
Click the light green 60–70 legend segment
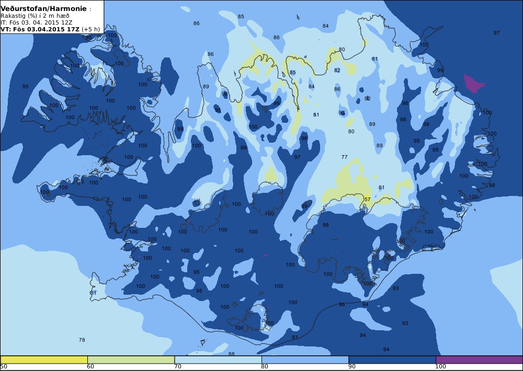[131, 360]
